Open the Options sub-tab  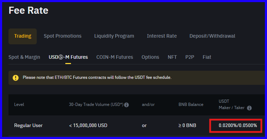coord(150,57)
